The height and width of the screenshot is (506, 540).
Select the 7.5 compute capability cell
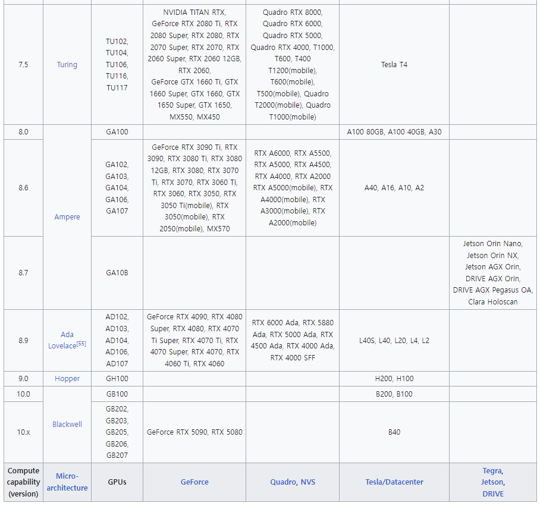pyautogui.click(x=23, y=65)
